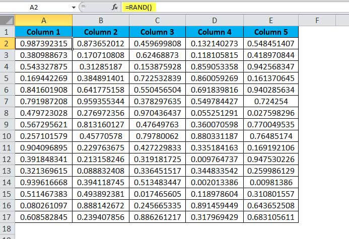Select cell with value 0.080261097
This screenshot has width=349, height=239.
pos(44,205)
